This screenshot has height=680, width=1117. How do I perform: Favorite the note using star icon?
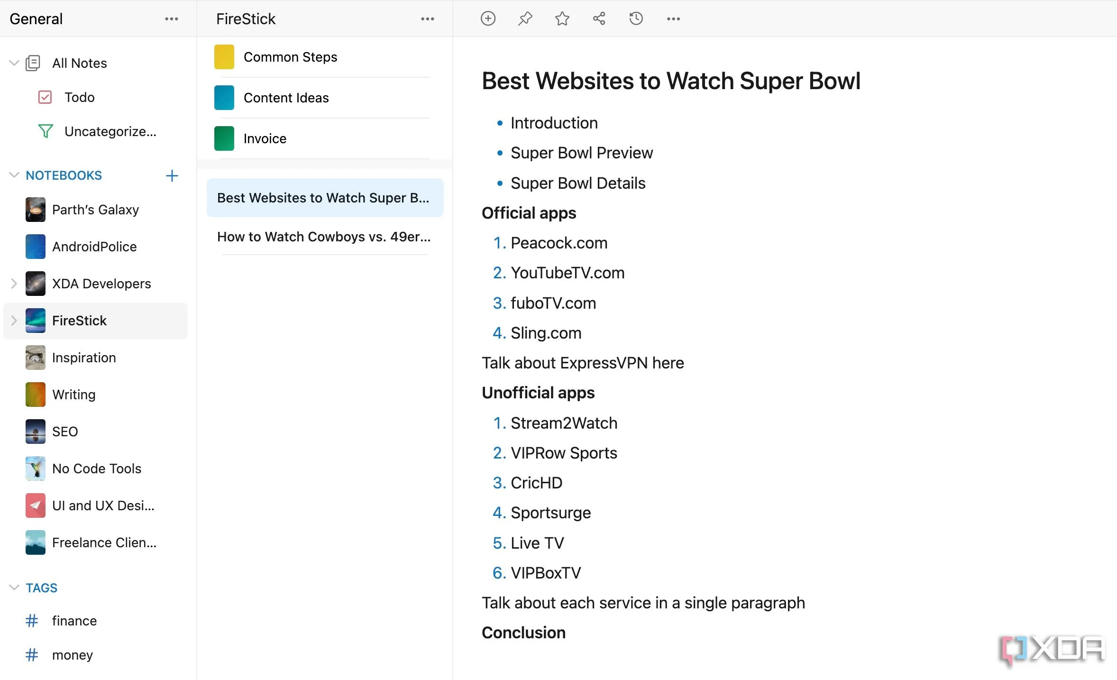click(x=562, y=18)
